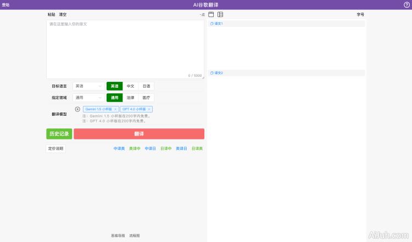Click the side-by-side layout icon
The width and height of the screenshot is (412, 242).
(x=220, y=14)
